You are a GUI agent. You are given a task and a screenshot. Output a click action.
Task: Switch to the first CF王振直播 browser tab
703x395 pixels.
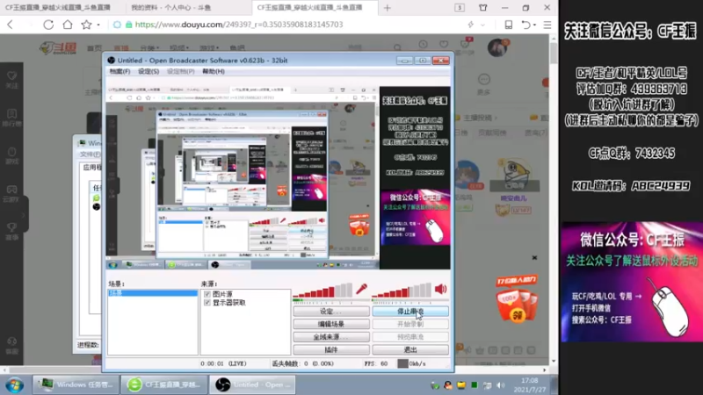click(58, 8)
